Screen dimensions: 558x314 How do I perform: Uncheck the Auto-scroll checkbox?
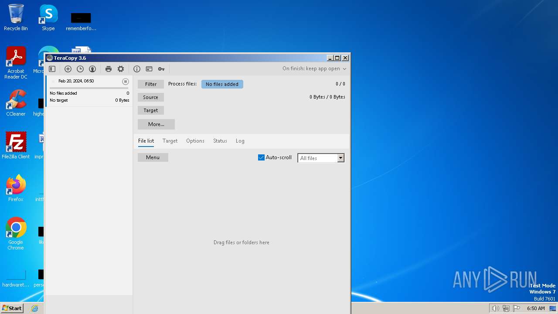[x=261, y=157]
